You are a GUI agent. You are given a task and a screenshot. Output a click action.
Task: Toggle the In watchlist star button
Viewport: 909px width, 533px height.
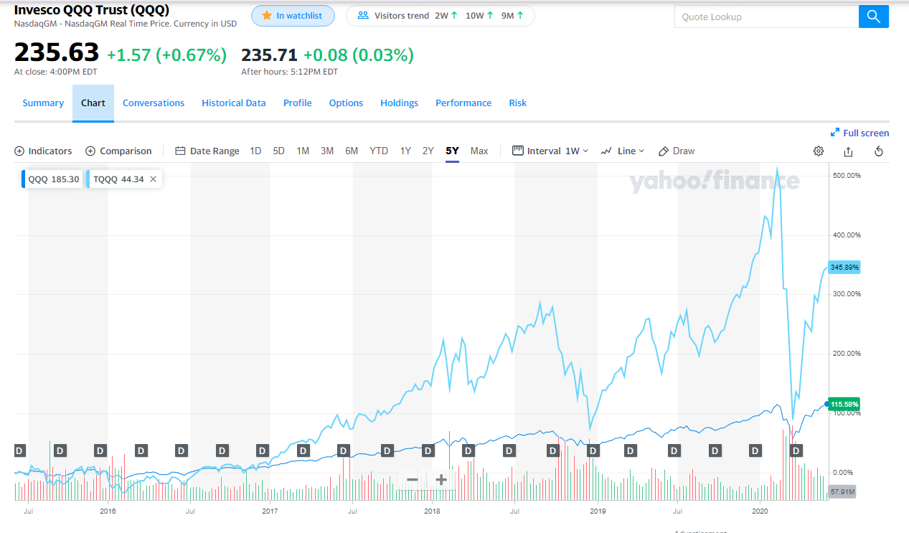(x=293, y=16)
